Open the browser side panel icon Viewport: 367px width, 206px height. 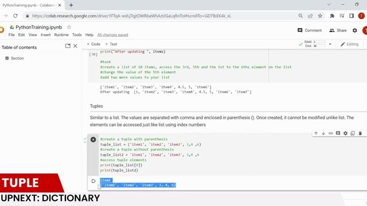coord(352,16)
